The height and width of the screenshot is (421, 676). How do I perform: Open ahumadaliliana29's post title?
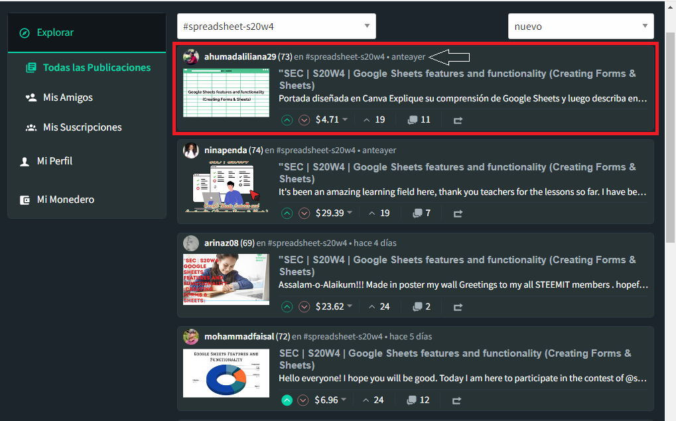(x=458, y=80)
